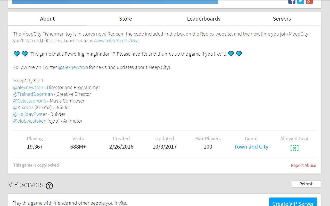Share the game on Facebook icon
Viewport: 330px width, 206px height.
click(292, 1)
